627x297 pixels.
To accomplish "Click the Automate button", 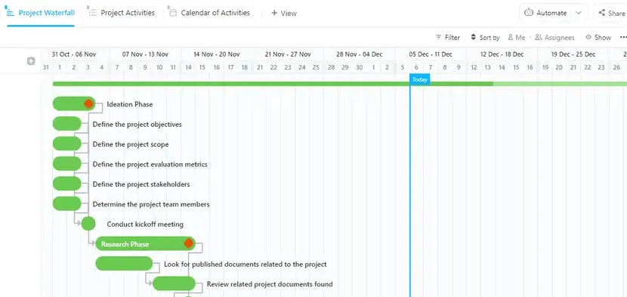I will 546,13.
